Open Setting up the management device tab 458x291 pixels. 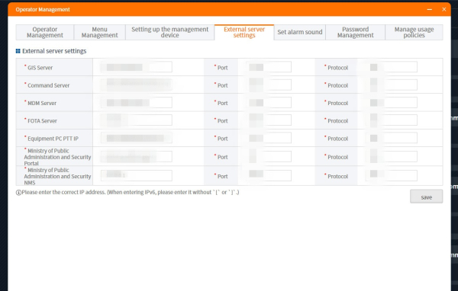point(169,32)
